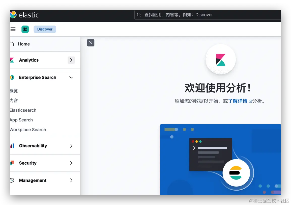
Task: Click the Elasticsearch illustration image
Action: (x=220, y=160)
